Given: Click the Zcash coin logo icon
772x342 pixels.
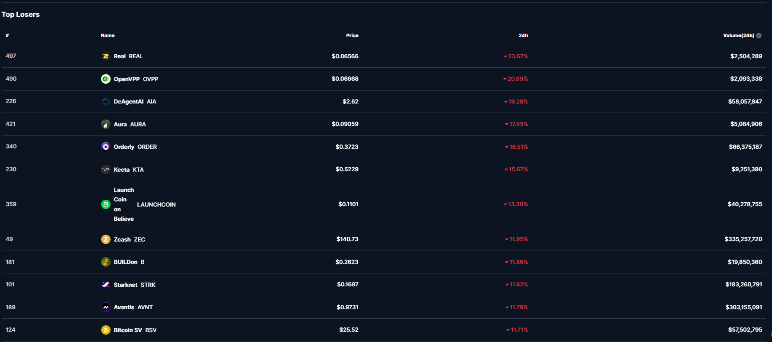Looking at the screenshot, I should [105, 239].
